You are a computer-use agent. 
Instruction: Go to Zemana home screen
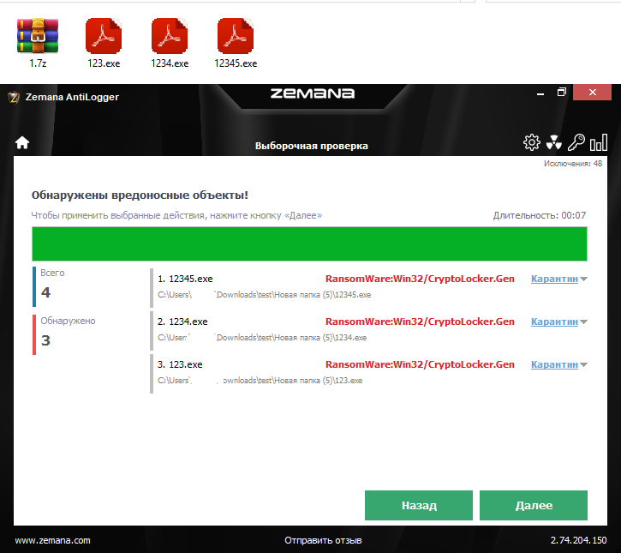[x=22, y=142]
